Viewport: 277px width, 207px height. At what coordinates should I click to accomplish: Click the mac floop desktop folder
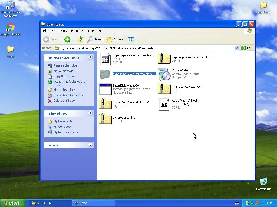coord(263,8)
